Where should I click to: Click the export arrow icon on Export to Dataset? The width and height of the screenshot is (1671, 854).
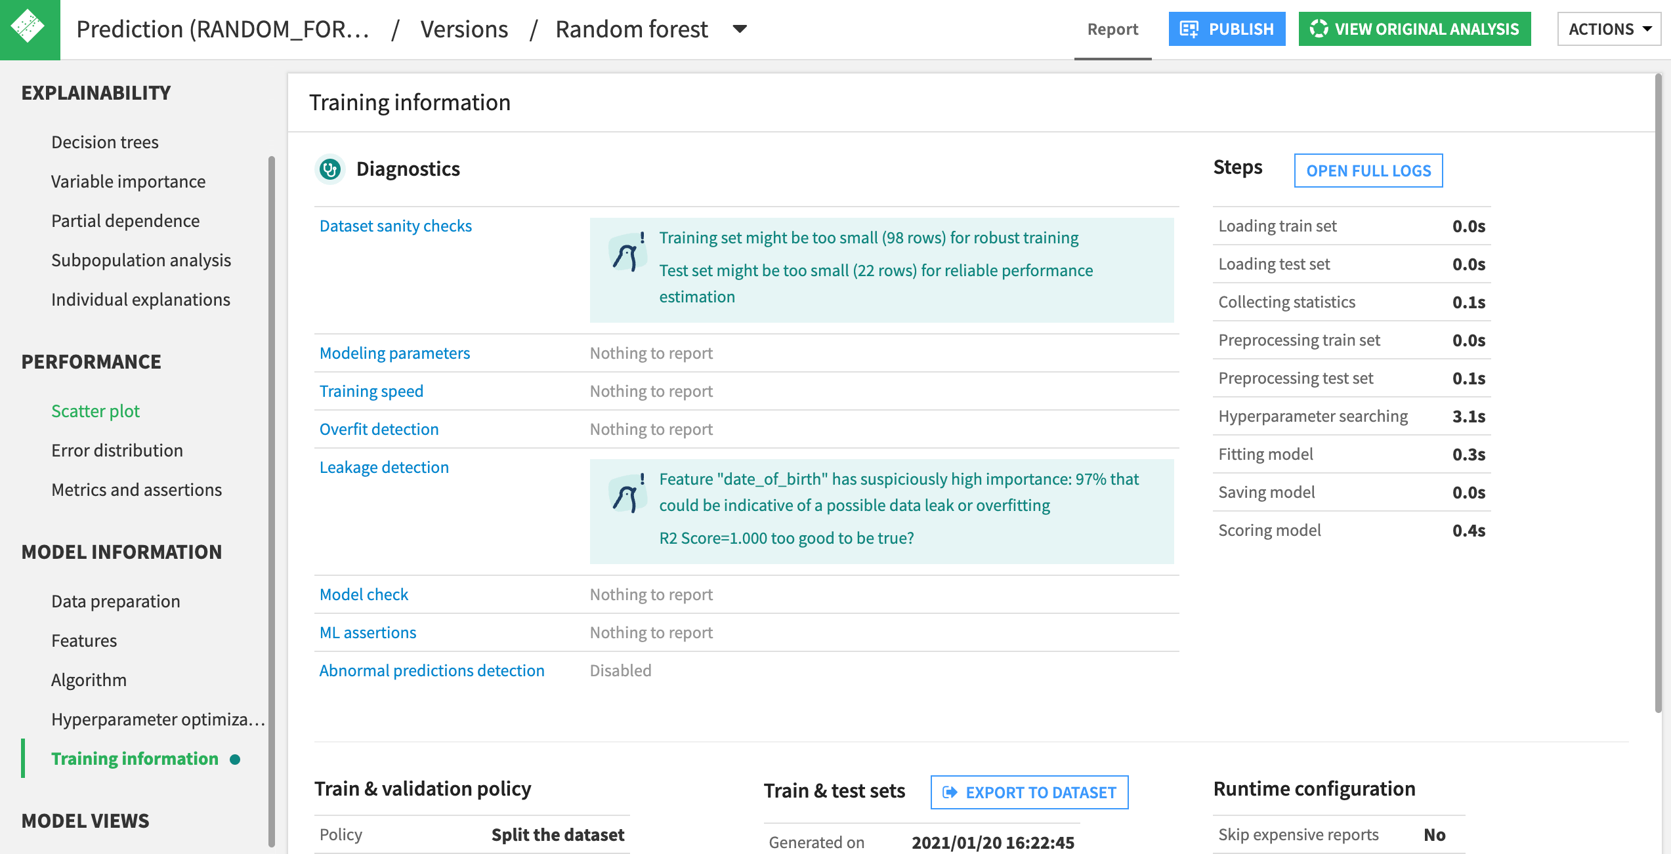pos(950,792)
